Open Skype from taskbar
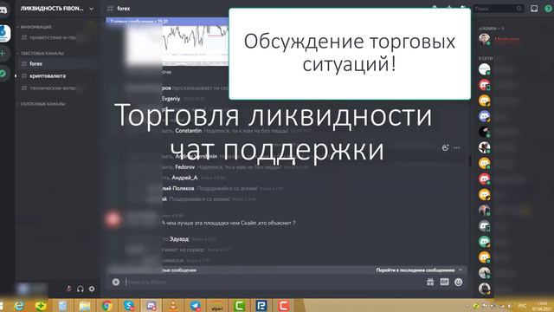Screen dimensions: 554x312 point(129,306)
